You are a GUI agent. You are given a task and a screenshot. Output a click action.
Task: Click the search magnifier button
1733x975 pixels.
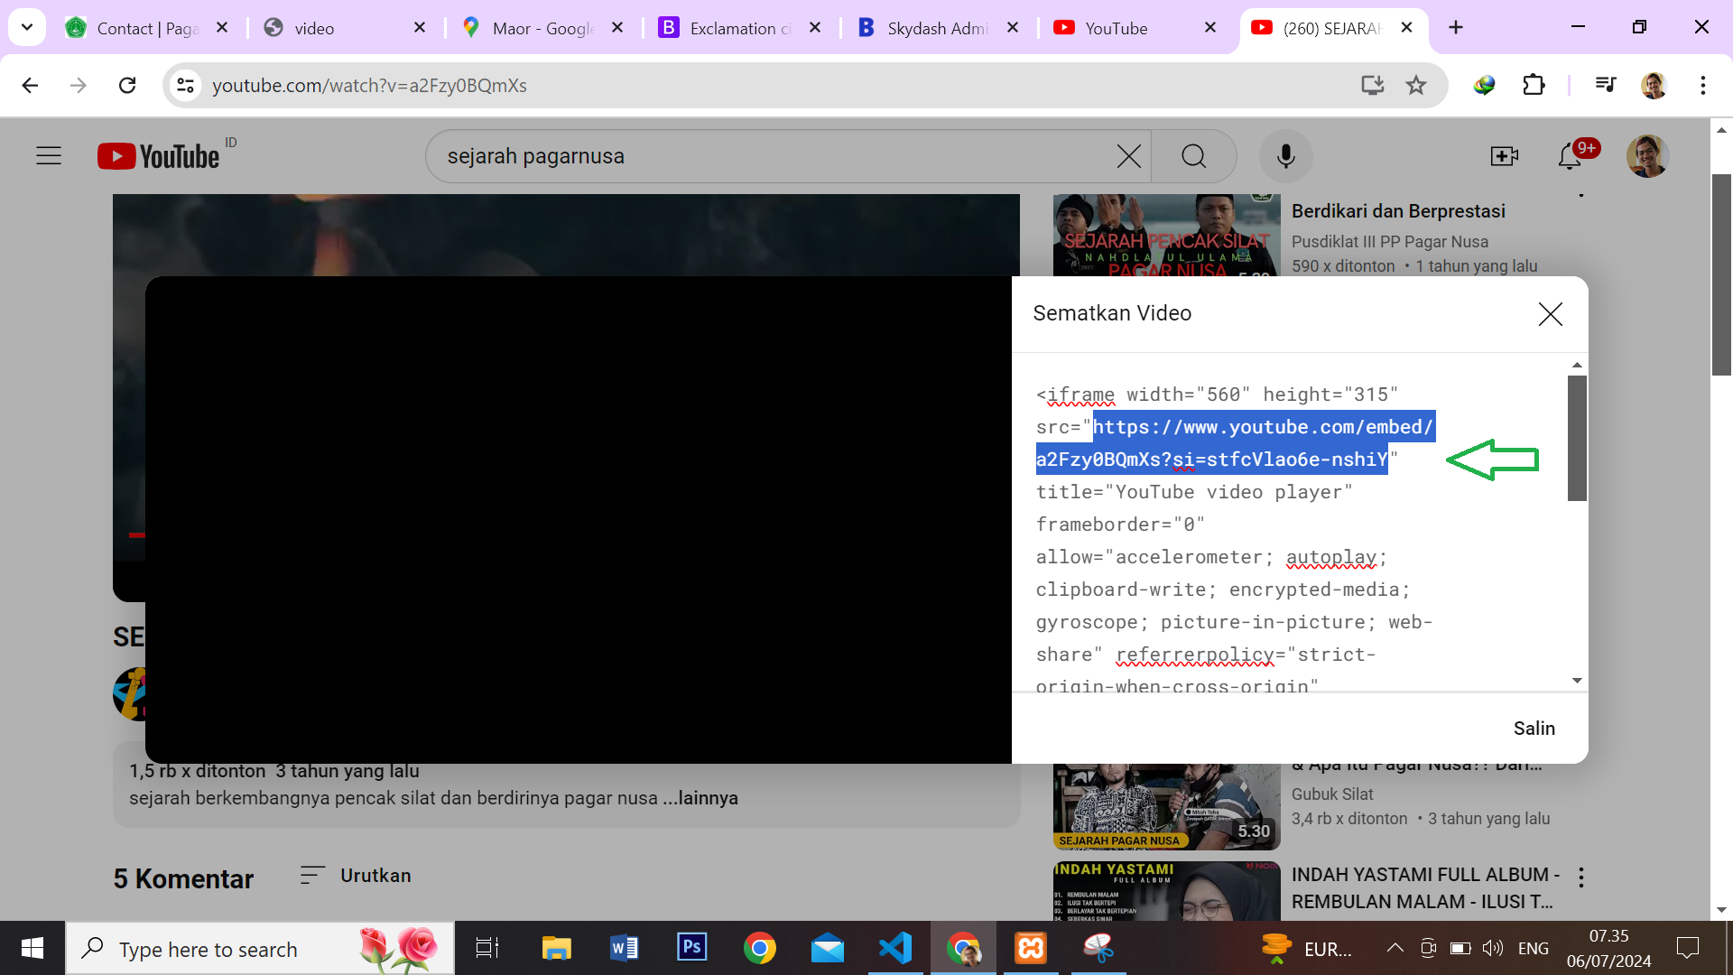(x=1193, y=156)
